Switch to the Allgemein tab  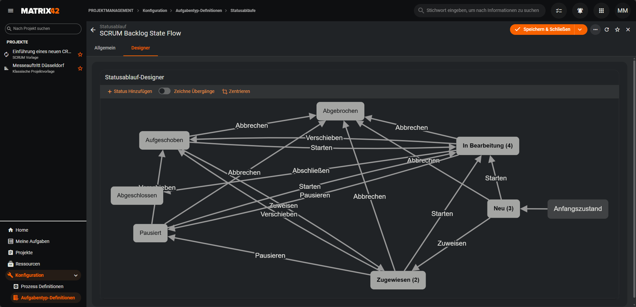(105, 48)
